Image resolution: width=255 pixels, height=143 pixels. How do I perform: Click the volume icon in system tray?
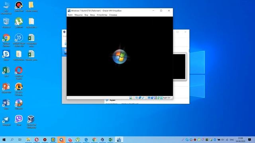tap(222, 139)
